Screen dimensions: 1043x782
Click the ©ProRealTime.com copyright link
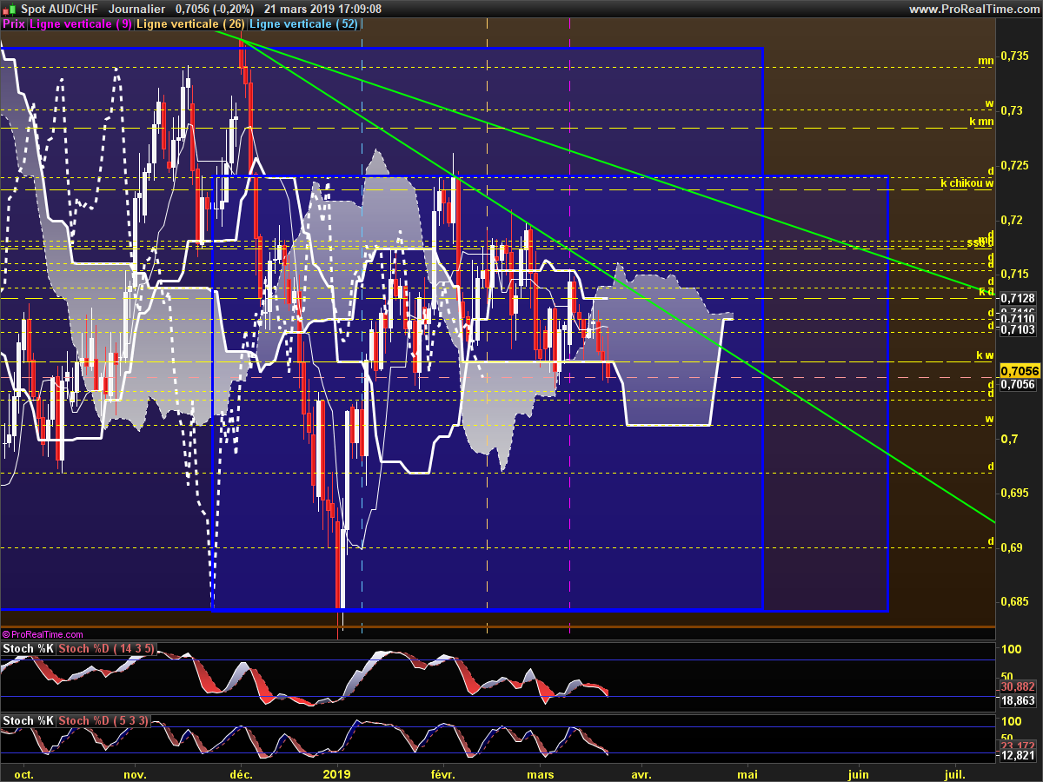point(43,635)
